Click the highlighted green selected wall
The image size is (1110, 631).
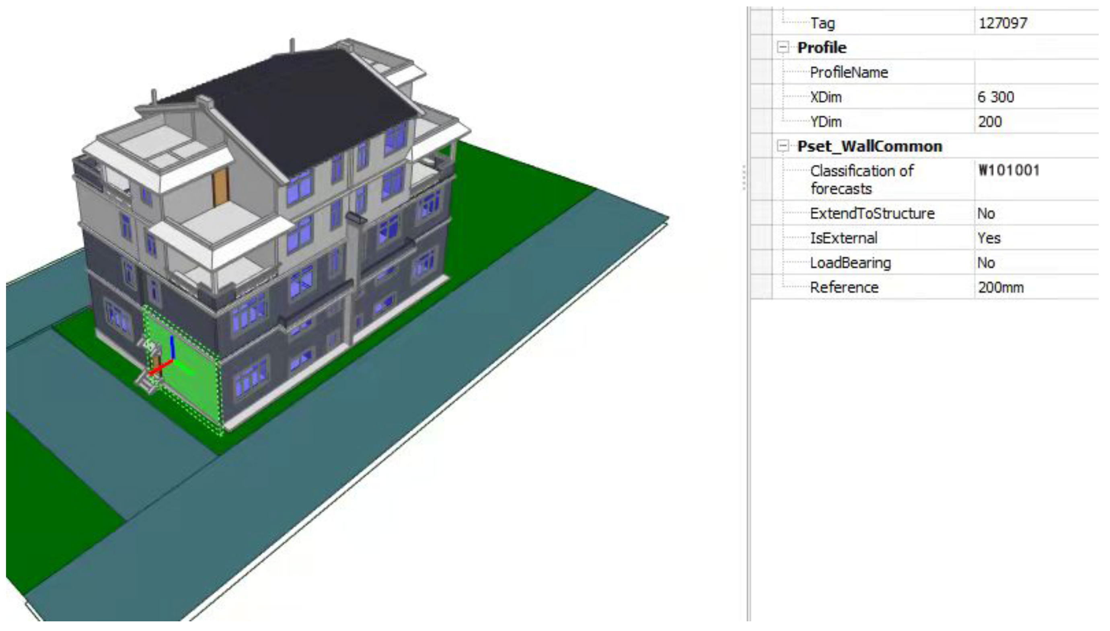(195, 381)
